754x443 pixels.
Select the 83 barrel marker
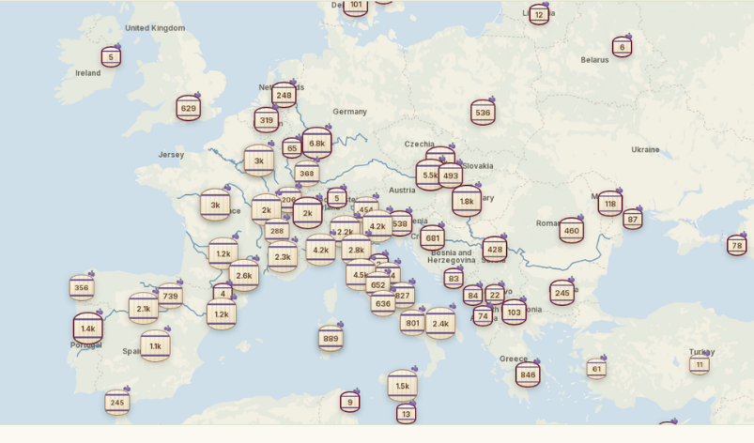454,278
